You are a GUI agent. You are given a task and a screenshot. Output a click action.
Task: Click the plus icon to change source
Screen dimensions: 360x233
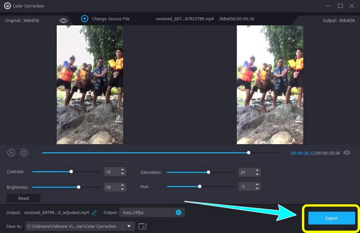click(85, 19)
